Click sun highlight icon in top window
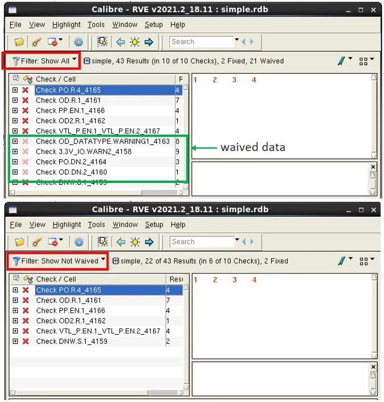Screen dimensions: 384x402 [x=135, y=42]
